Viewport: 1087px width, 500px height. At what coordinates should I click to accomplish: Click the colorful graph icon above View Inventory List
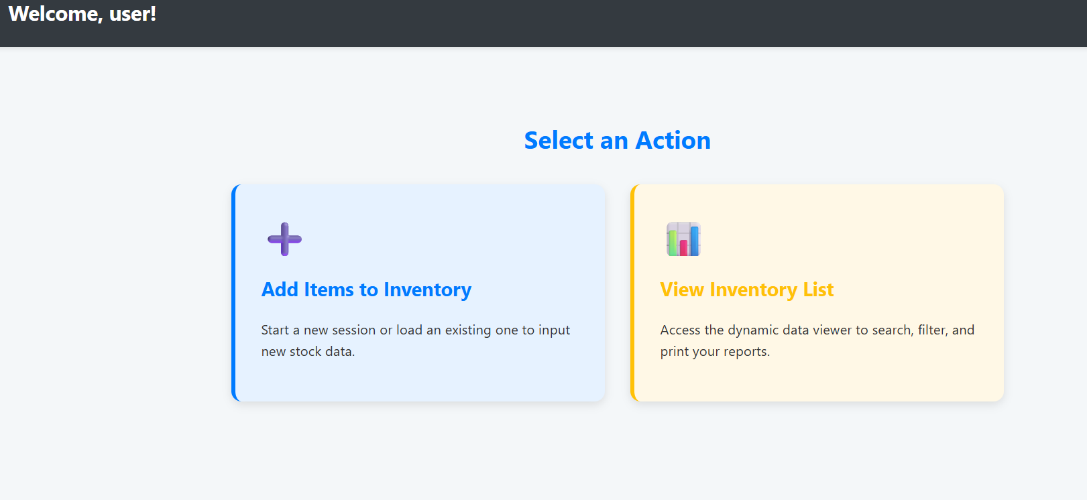[x=683, y=239]
